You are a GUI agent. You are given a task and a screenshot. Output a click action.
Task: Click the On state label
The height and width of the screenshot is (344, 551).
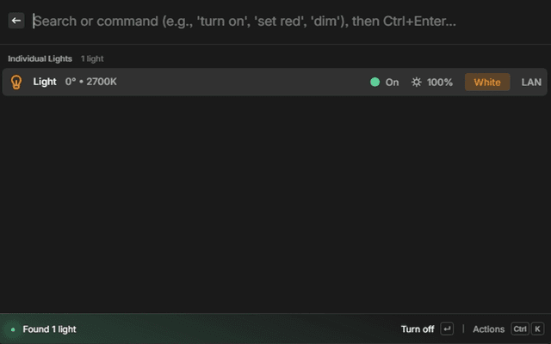pos(392,83)
